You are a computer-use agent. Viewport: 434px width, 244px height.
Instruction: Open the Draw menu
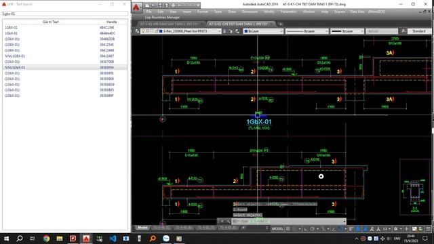[232, 12]
